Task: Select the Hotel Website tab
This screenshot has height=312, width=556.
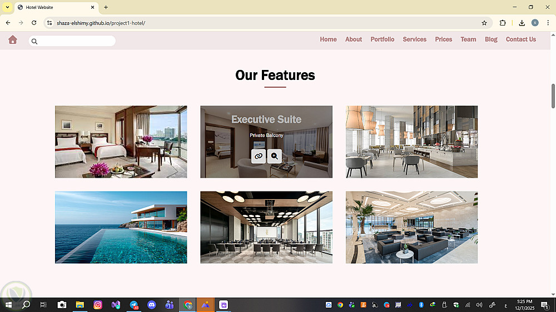Action: coord(57,7)
